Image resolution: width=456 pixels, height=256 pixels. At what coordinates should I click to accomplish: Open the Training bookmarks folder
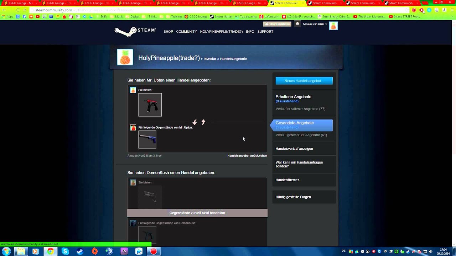(173, 17)
